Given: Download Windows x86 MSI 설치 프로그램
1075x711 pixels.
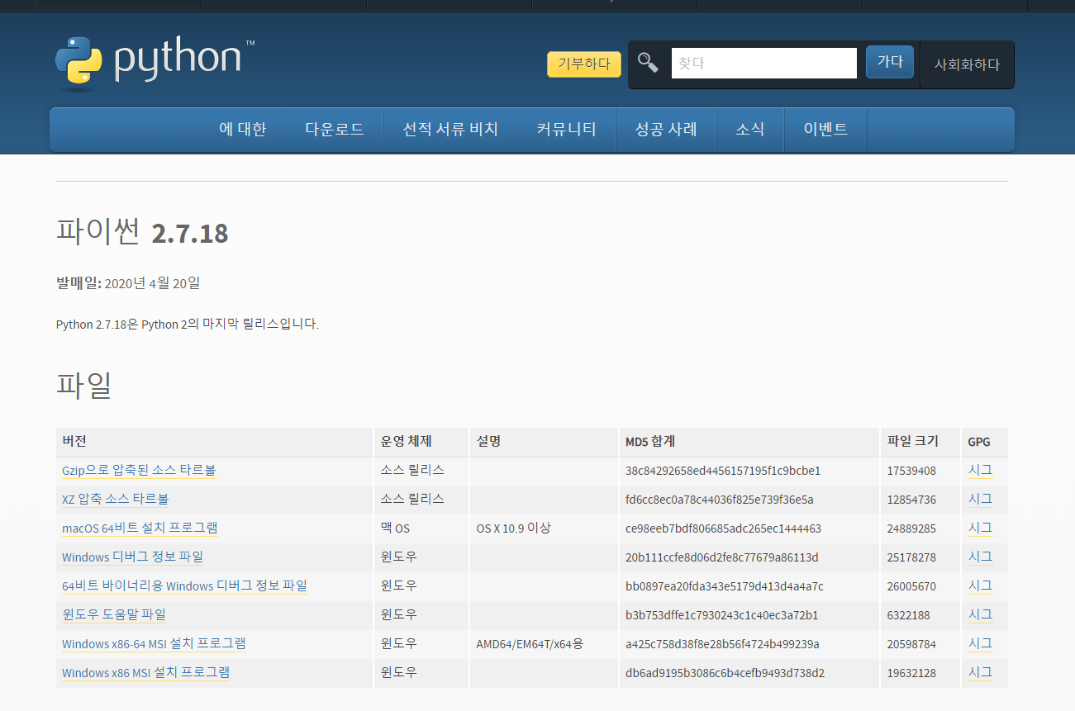Looking at the screenshot, I should point(145,673).
